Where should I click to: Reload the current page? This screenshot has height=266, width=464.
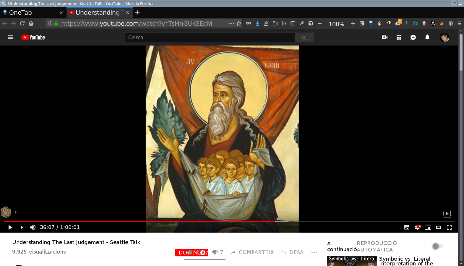22,23
